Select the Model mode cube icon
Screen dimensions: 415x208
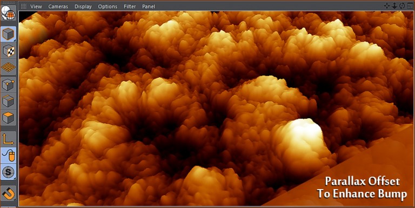(8, 34)
